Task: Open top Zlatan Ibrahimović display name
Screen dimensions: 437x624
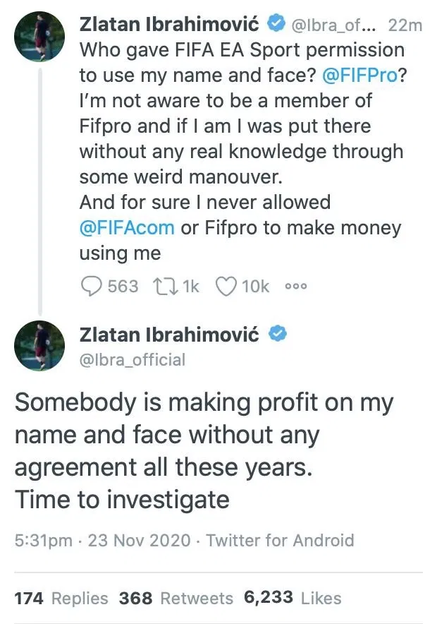Action: click(x=169, y=25)
